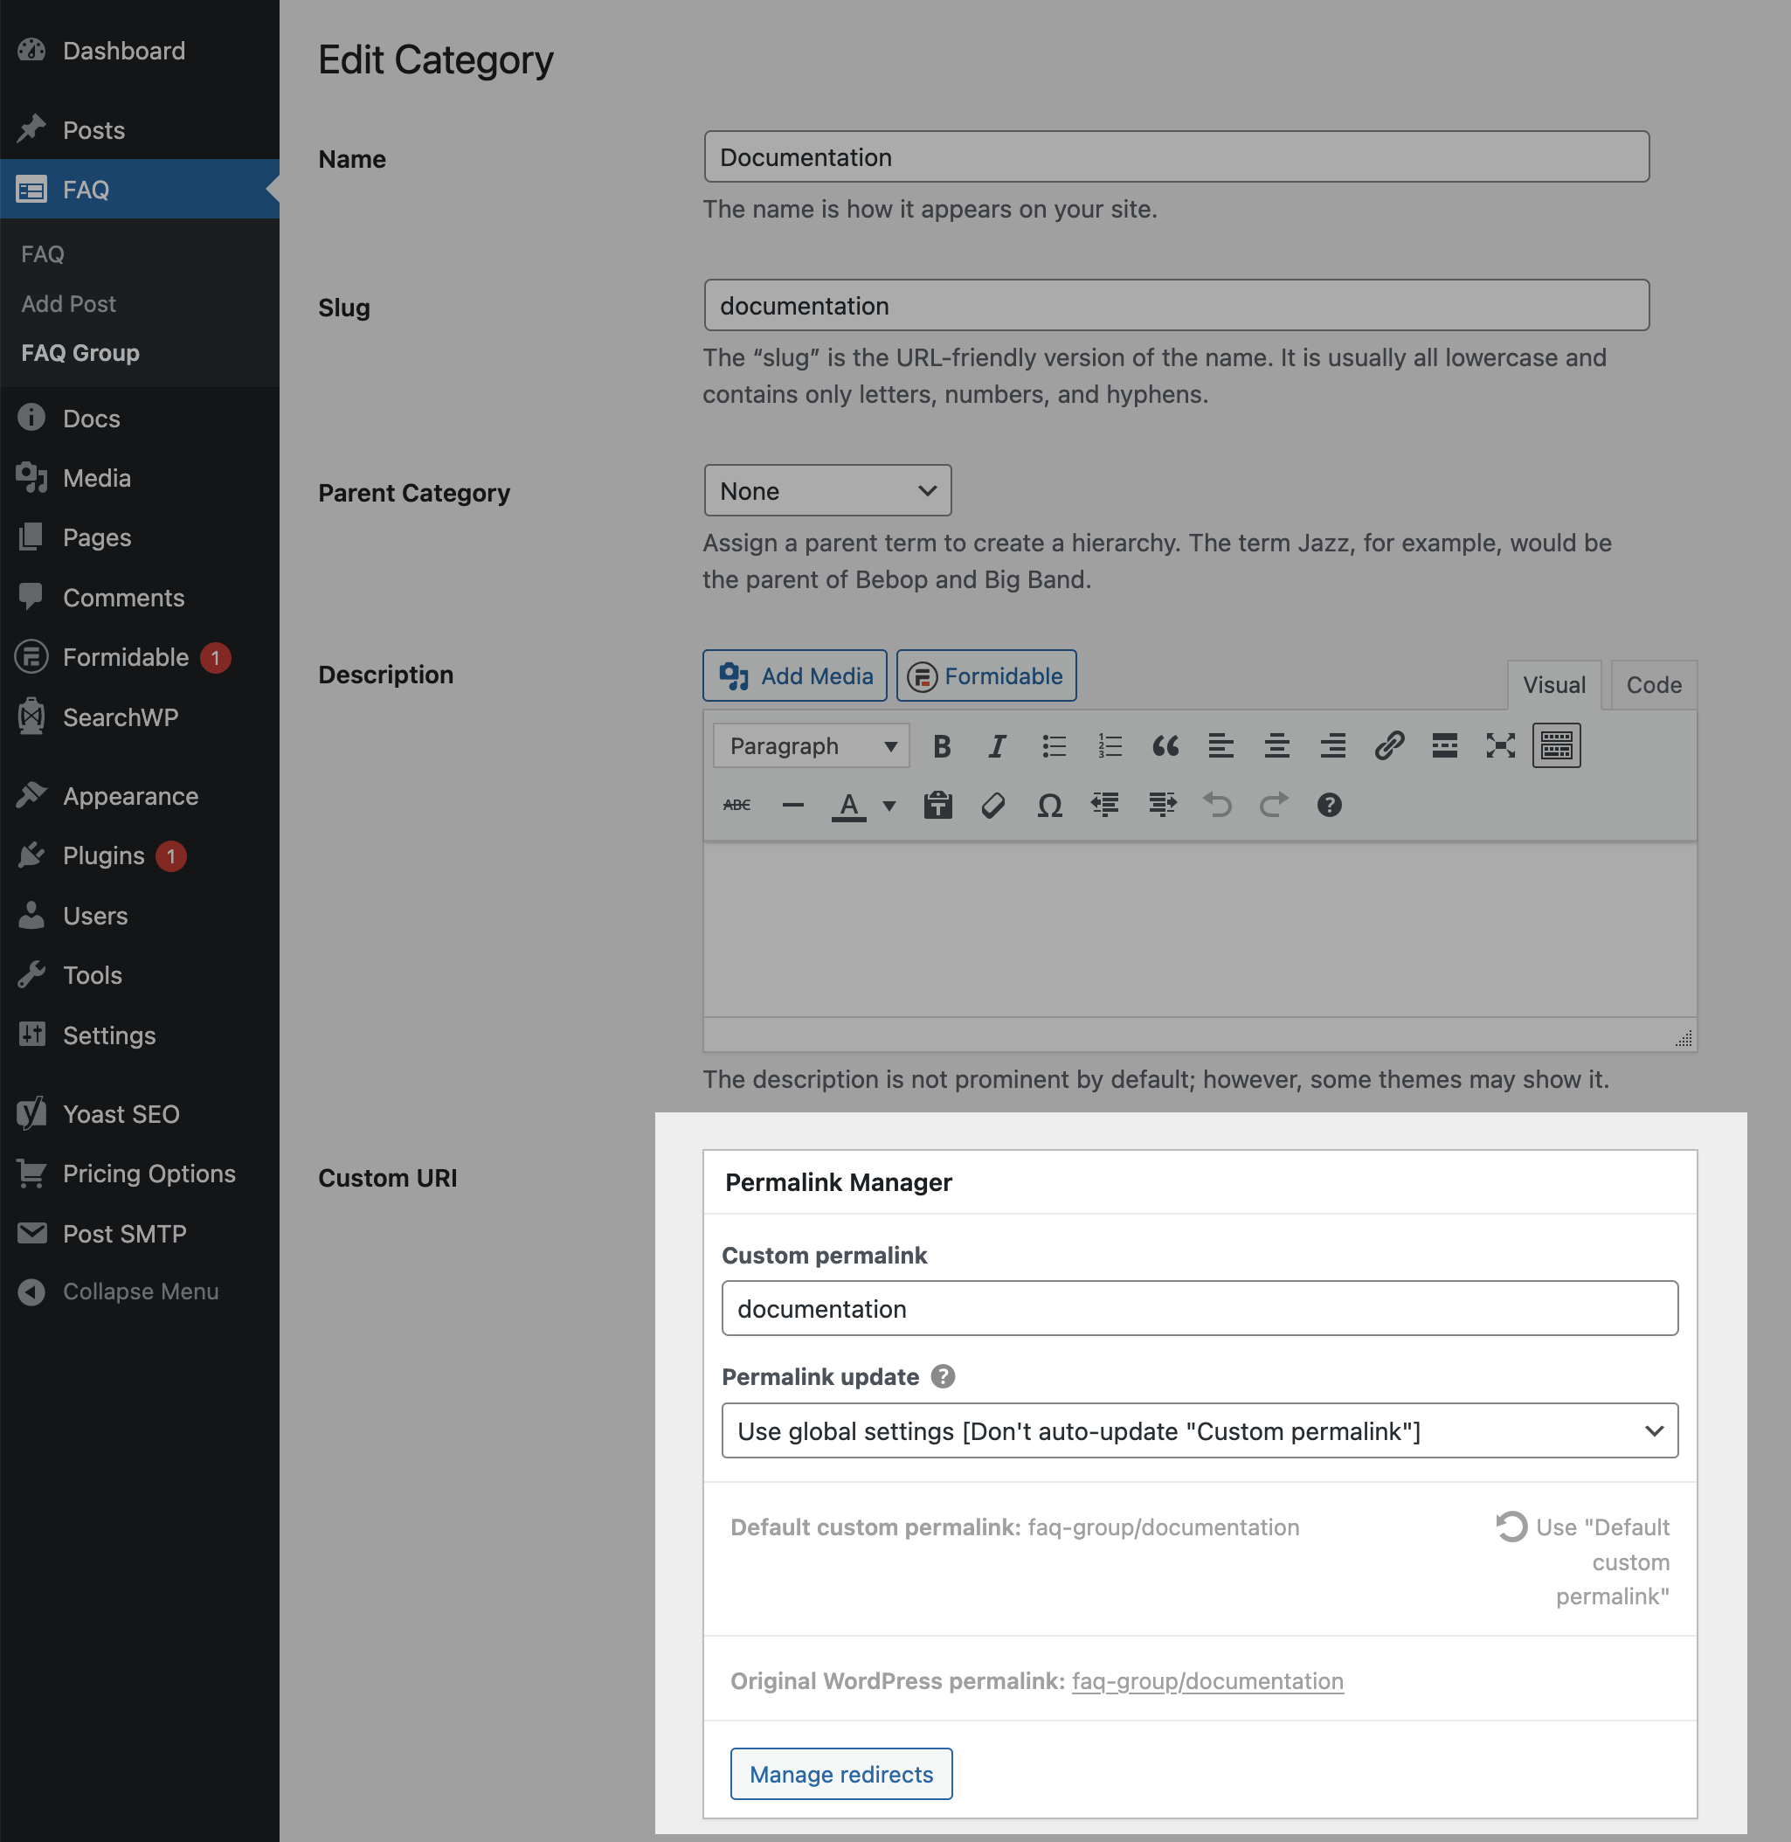1791x1842 pixels.
Task: Toggle distraction-free fullscreen mode
Action: click(1500, 746)
